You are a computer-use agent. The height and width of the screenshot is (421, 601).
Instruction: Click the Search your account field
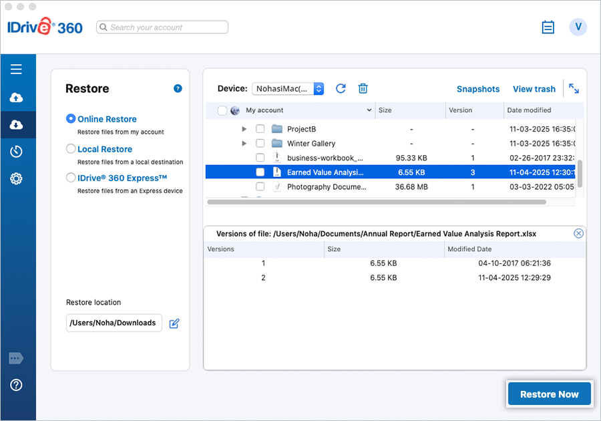click(162, 27)
